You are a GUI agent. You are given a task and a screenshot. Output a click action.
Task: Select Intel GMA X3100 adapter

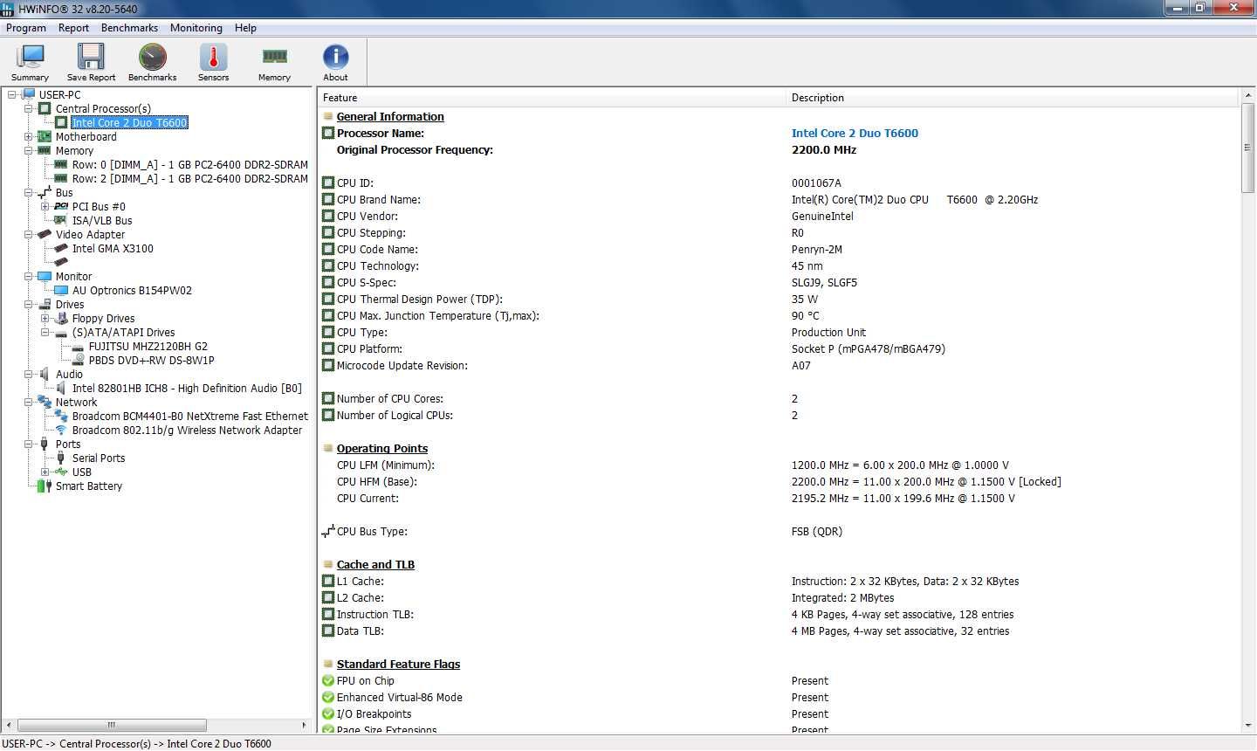pos(113,248)
